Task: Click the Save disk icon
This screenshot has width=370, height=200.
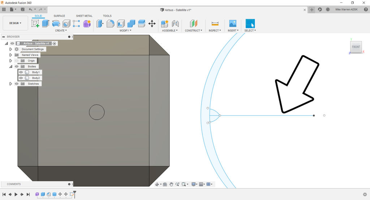Action: (x=23, y=9)
